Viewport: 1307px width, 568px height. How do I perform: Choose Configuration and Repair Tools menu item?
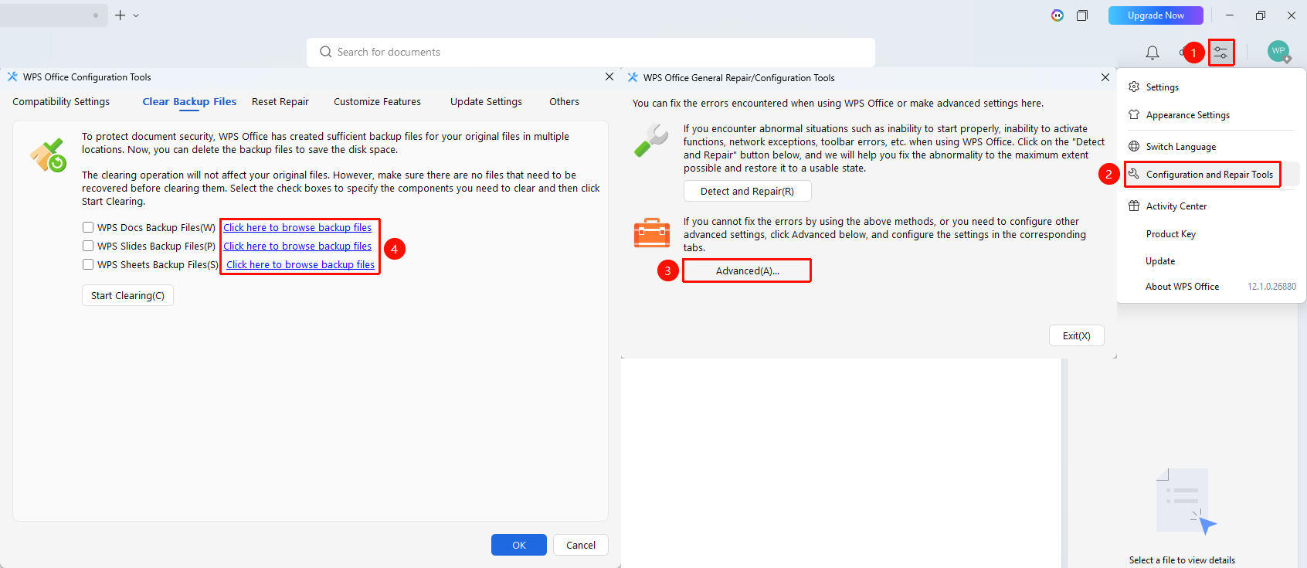point(1210,174)
